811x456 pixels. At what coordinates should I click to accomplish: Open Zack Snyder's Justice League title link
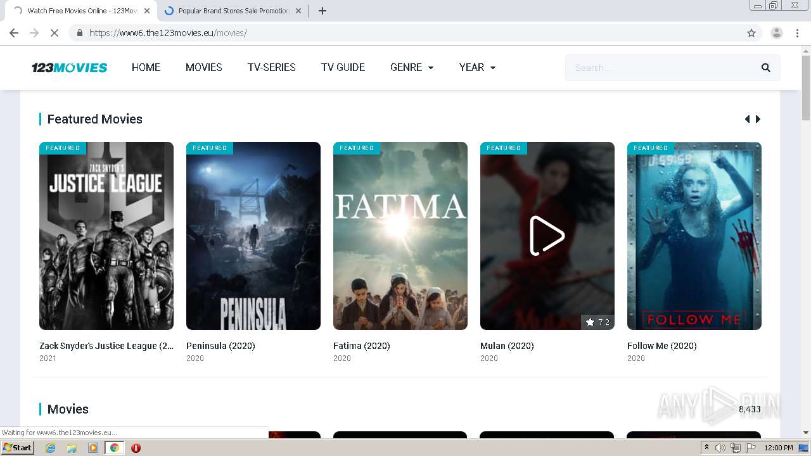pos(106,346)
